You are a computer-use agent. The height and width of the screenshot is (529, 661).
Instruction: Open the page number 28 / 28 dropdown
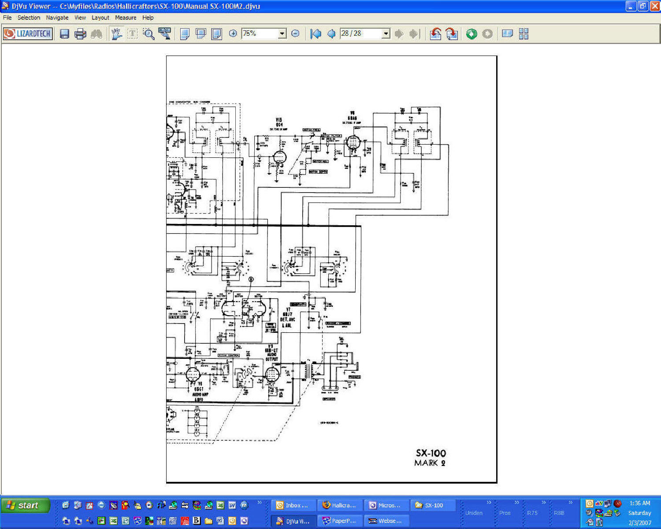point(386,34)
